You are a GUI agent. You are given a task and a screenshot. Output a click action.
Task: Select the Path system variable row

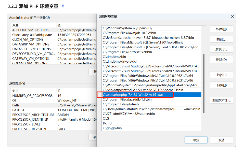(x=54, y=105)
